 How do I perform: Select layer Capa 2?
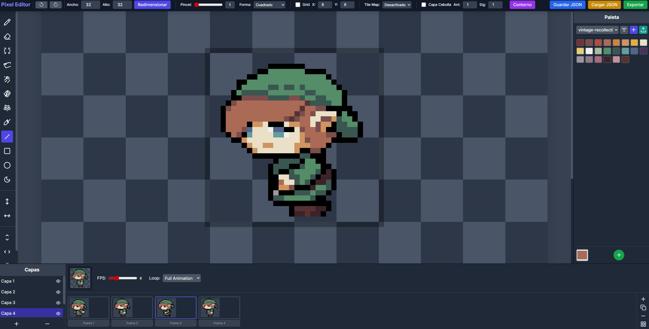click(31, 292)
